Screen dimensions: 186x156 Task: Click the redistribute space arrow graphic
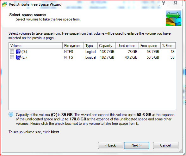tap(173, 18)
